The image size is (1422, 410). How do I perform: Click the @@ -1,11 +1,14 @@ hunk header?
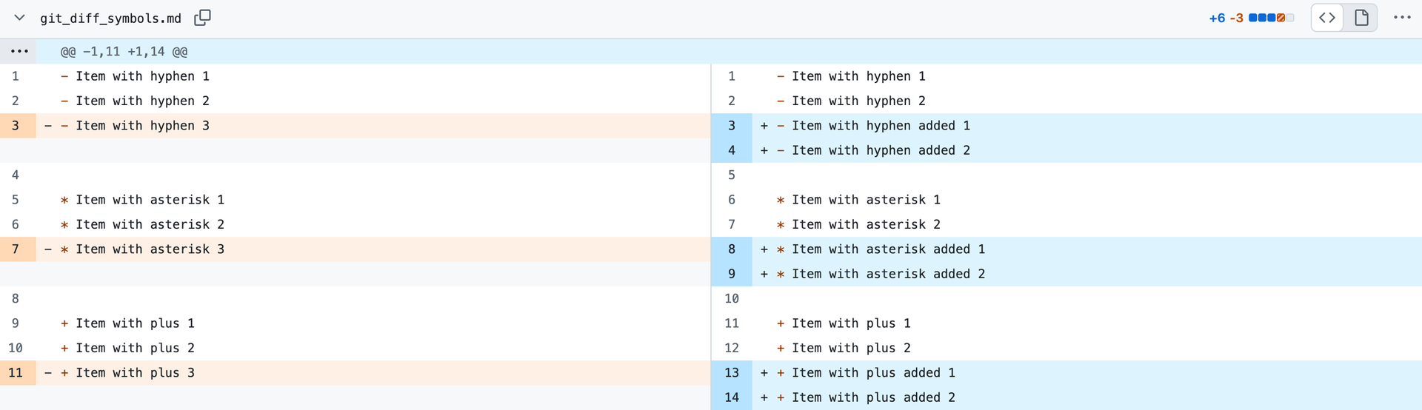tap(124, 52)
